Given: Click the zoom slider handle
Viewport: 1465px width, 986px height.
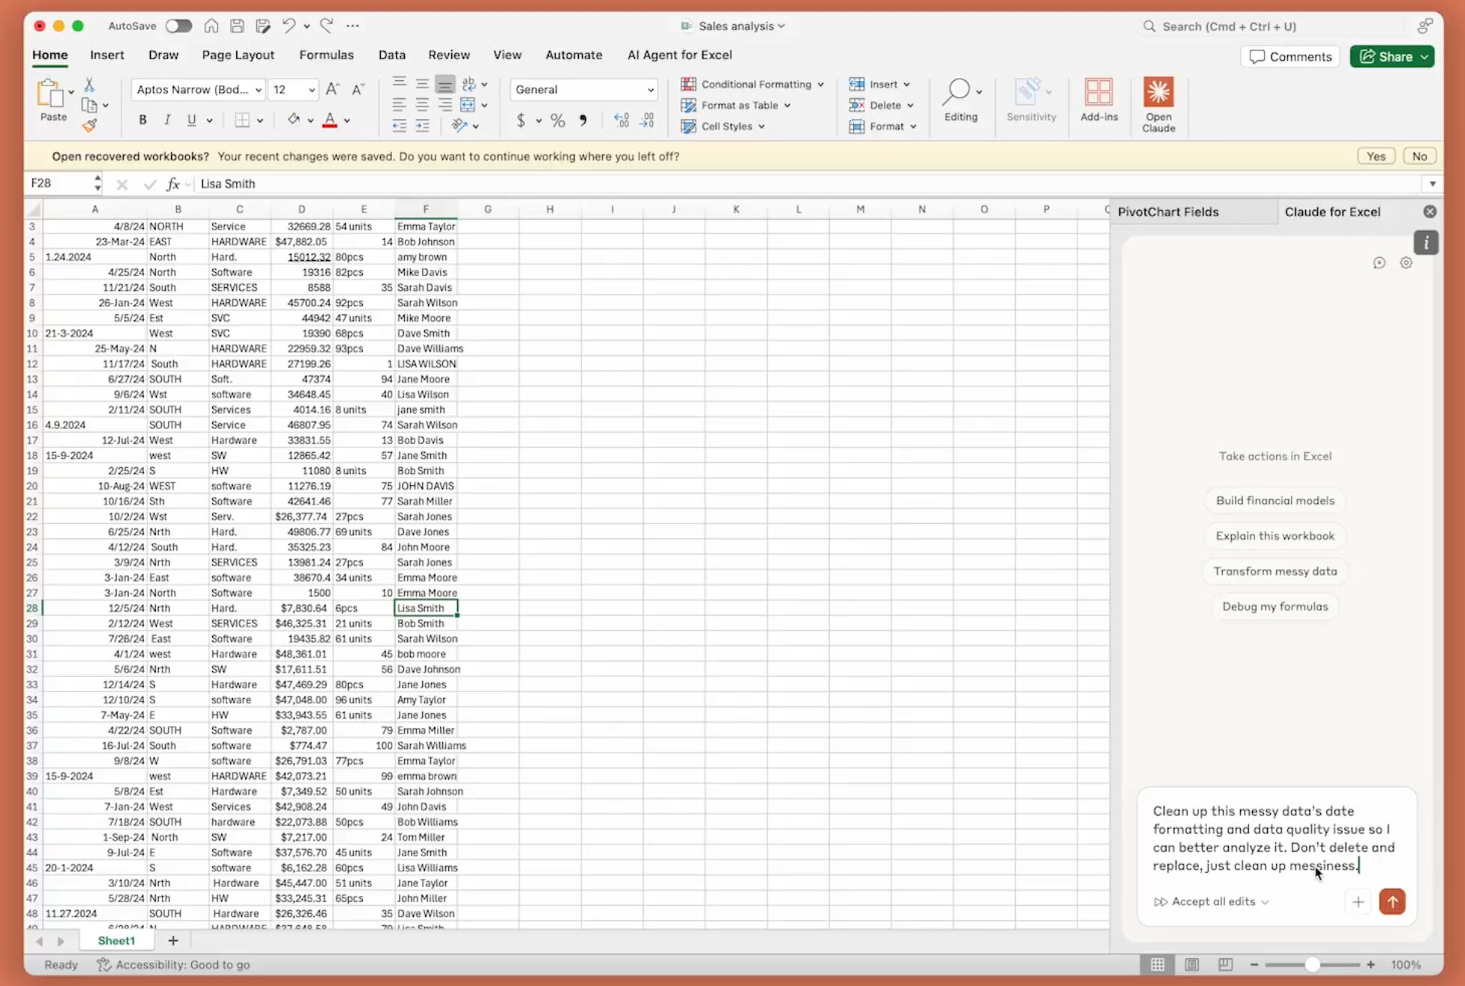Looking at the screenshot, I should pyautogui.click(x=1311, y=964).
